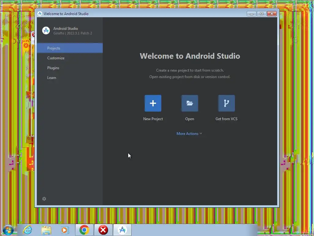Click the Get from VCS label
The height and width of the screenshot is (236, 314).
tap(227, 119)
